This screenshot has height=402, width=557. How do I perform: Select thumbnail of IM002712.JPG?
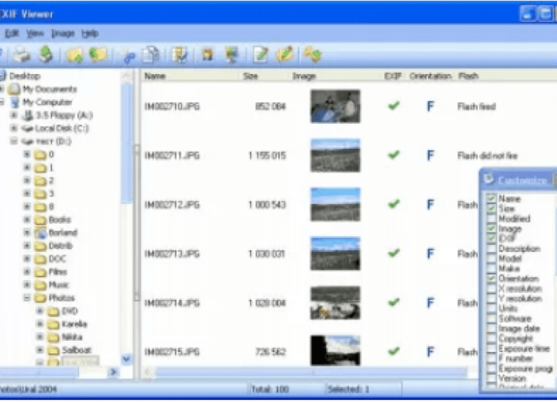click(x=335, y=205)
